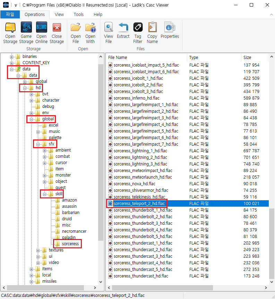Screen dimensions: 275x299
Task: Select file sorceress_lightning_3_hd.flac
Action: pos(140,164)
